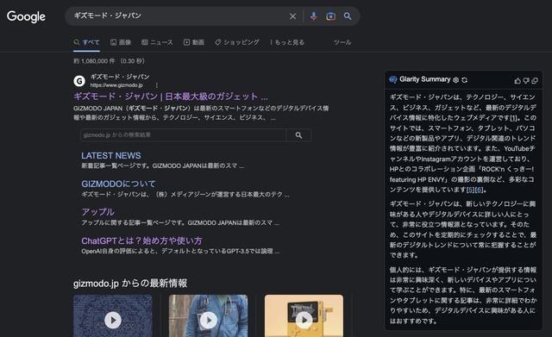
Task: Open Glarity Summary settings gear
Action: click(455, 80)
